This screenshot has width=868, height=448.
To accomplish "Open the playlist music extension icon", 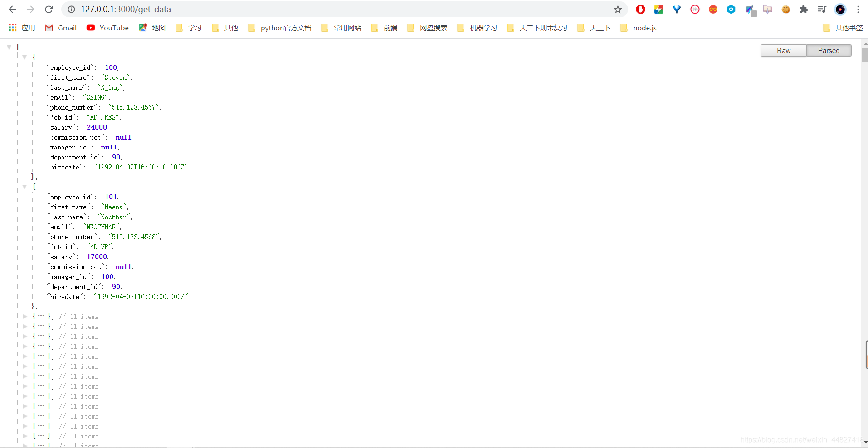I will pos(821,9).
